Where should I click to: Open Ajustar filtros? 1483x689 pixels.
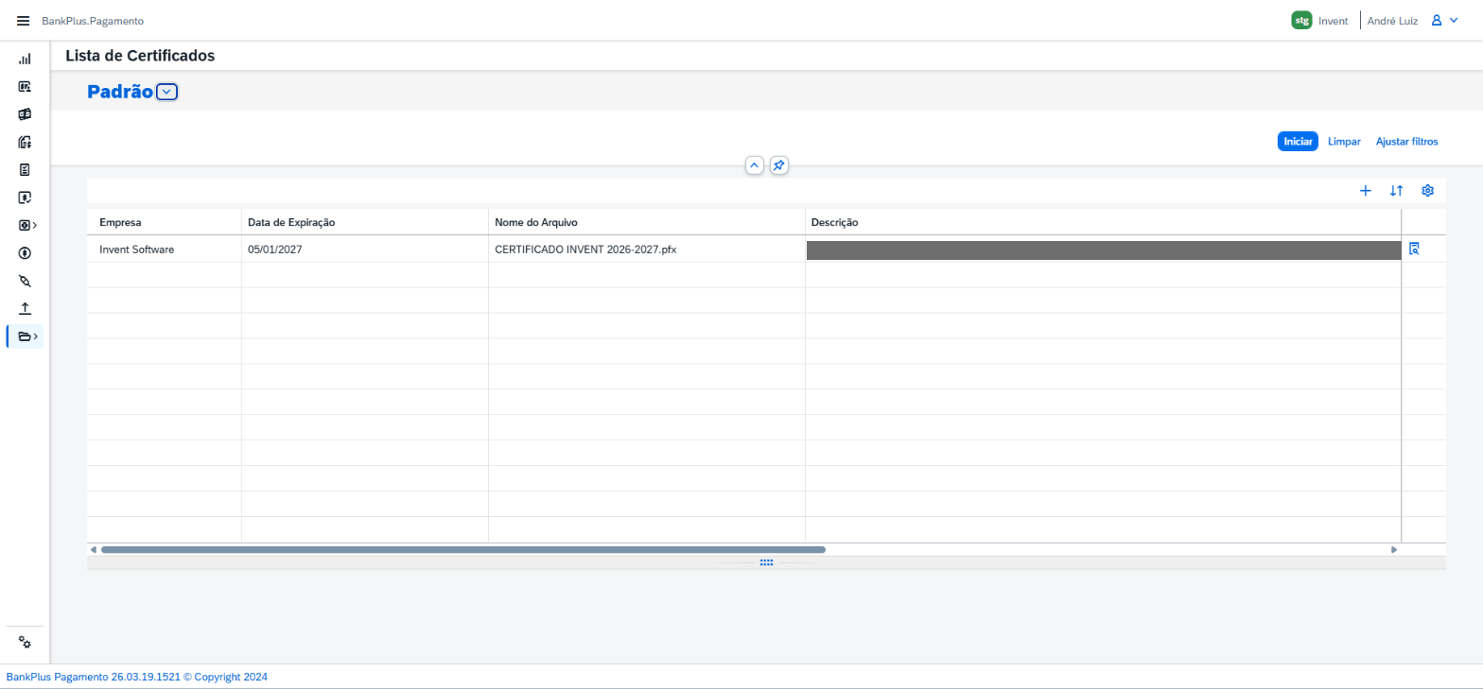(1406, 141)
